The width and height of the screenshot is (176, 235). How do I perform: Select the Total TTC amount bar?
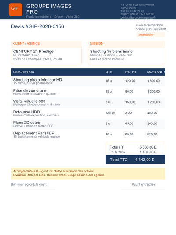pyautogui.click(x=136, y=159)
